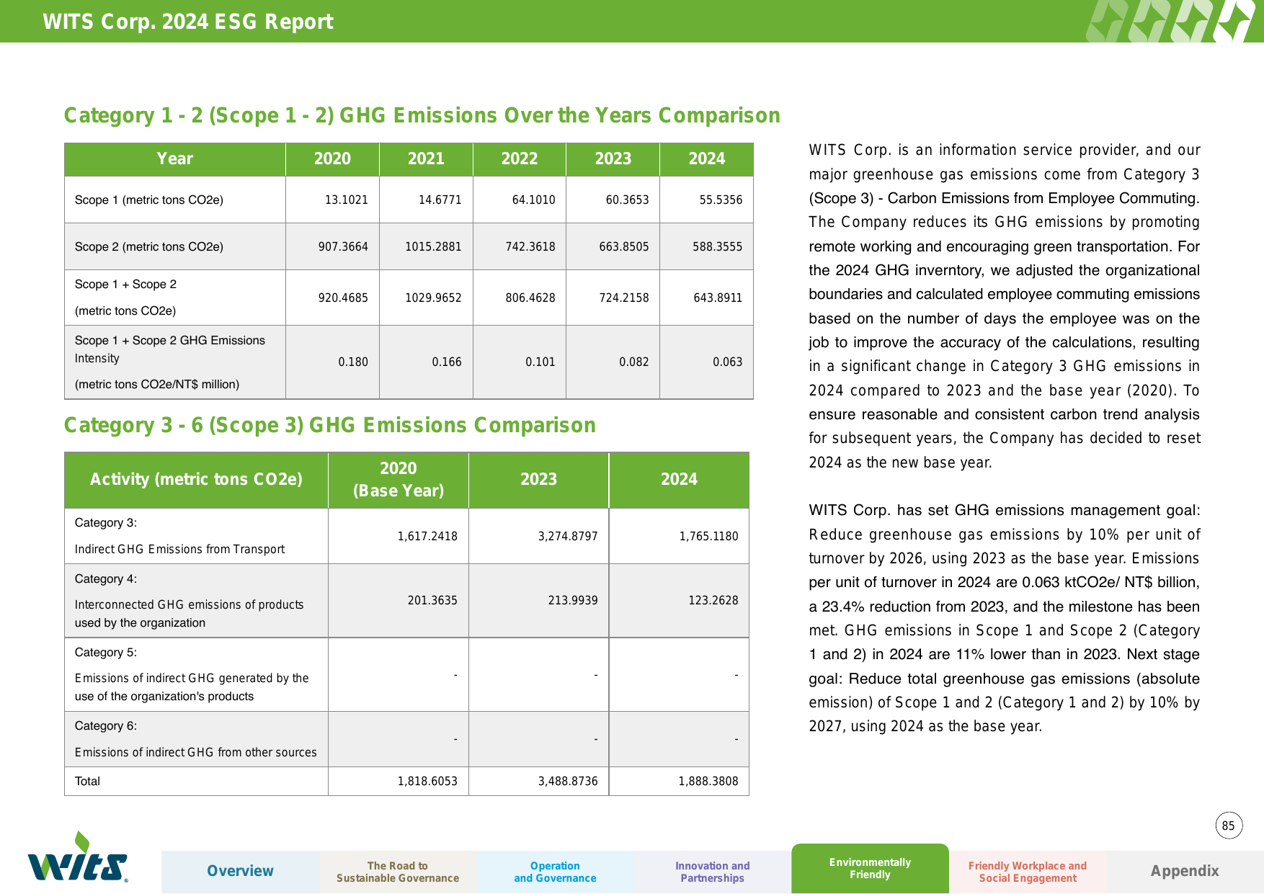
Task: Click total base year value 1,818.6053
Action: tap(427, 781)
